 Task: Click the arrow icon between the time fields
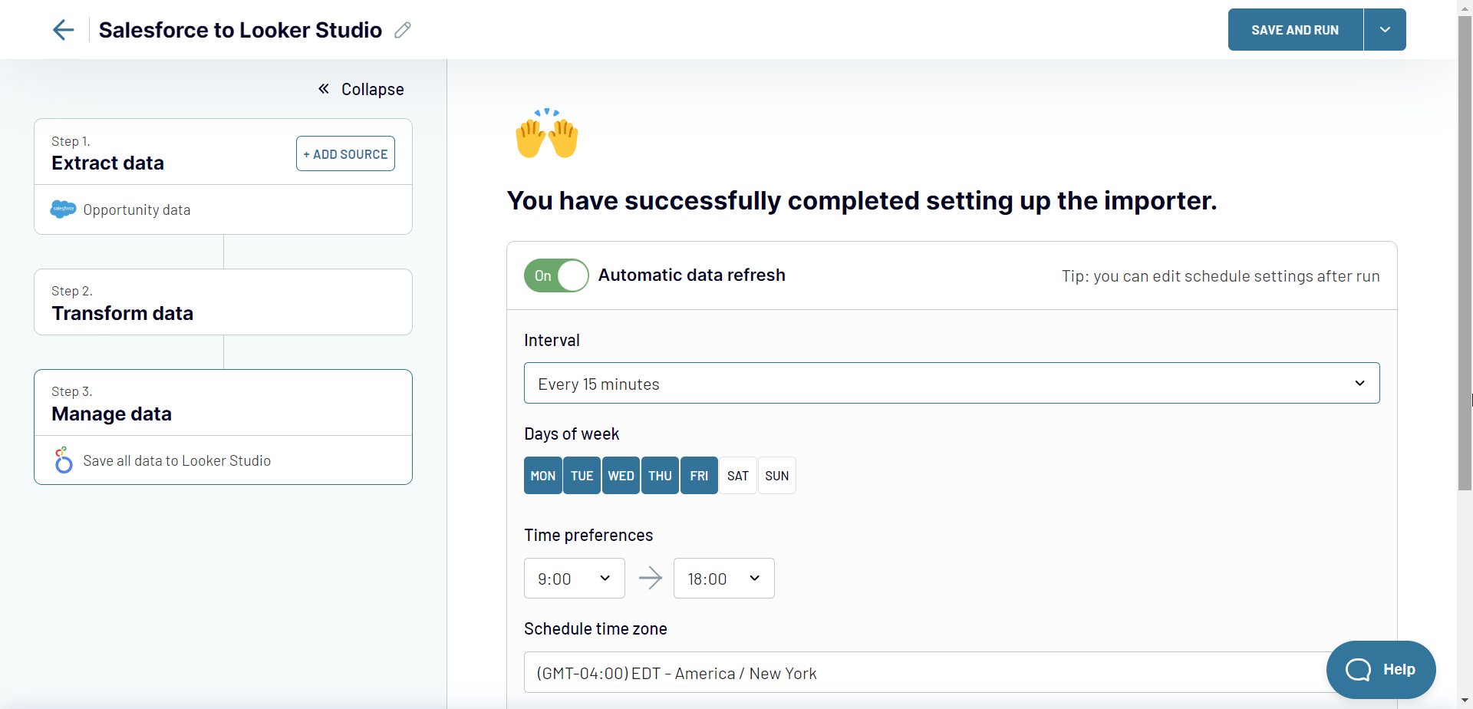(x=651, y=578)
